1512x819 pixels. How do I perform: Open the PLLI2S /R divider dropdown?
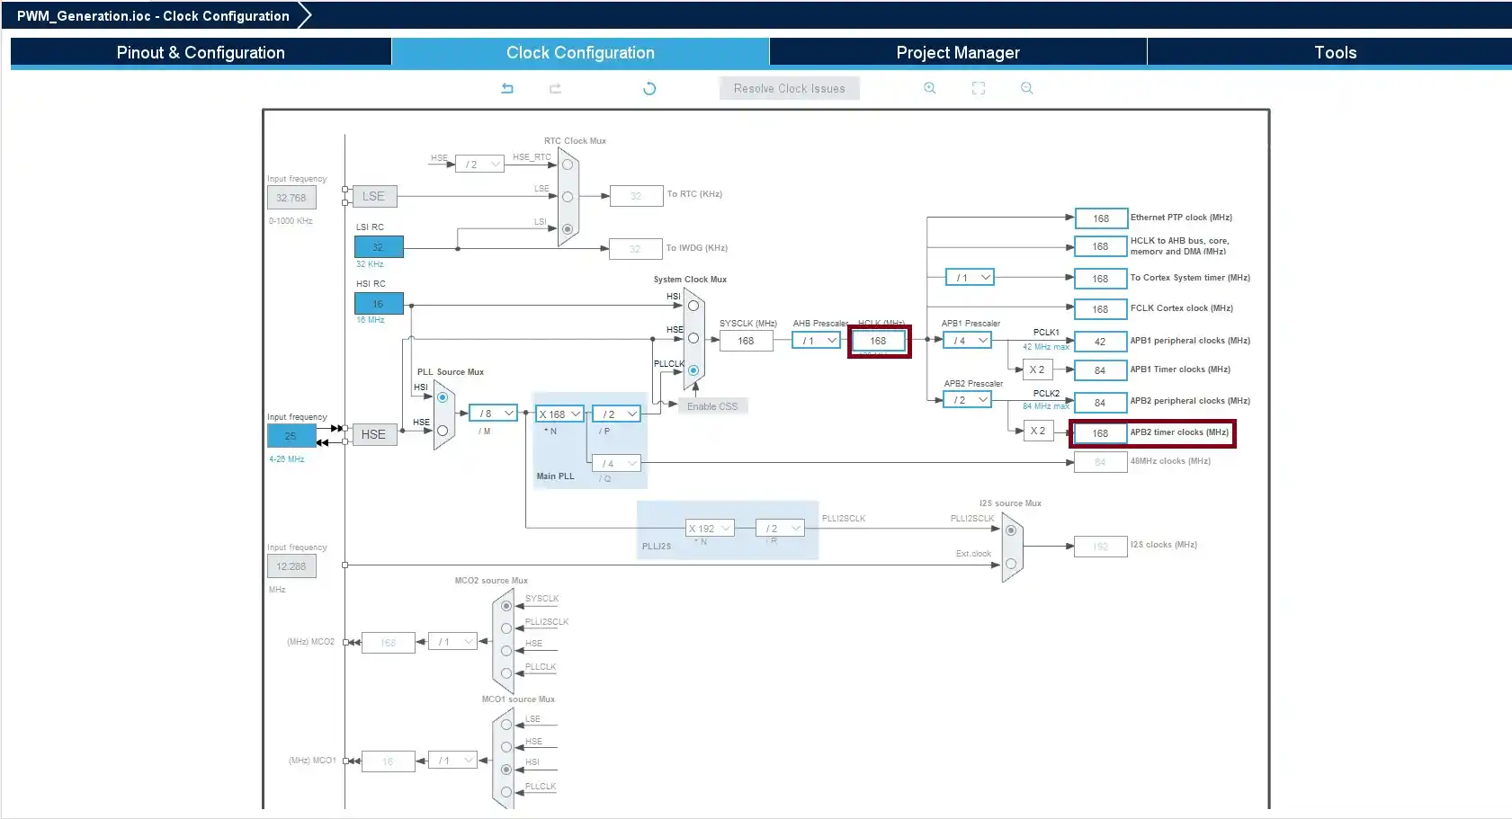[x=780, y=529]
